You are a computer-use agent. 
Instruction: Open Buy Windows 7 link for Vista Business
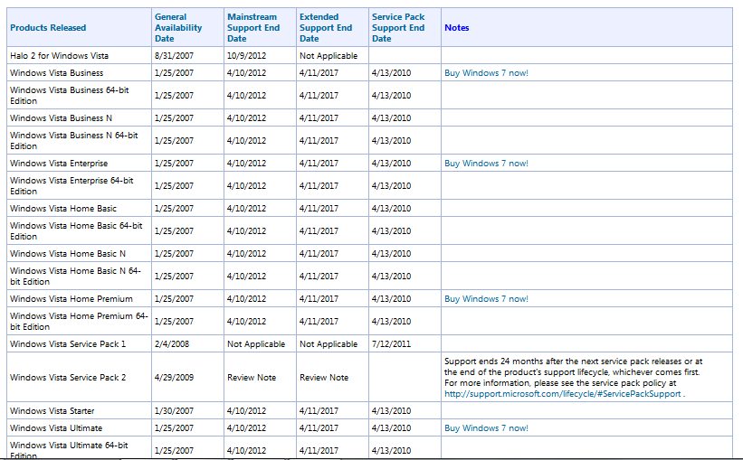[x=486, y=73]
